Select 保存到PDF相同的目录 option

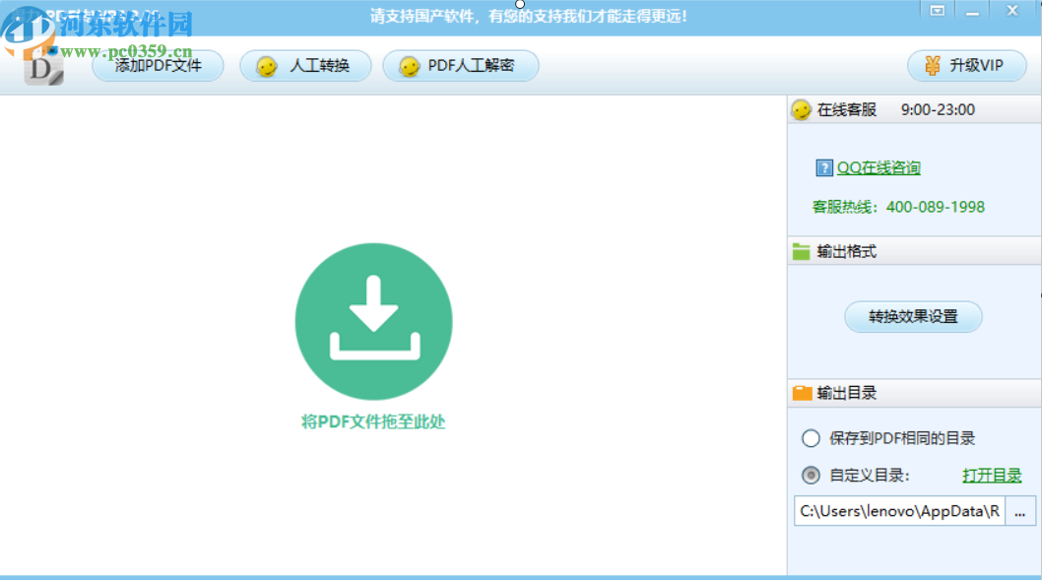pos(812,438)
